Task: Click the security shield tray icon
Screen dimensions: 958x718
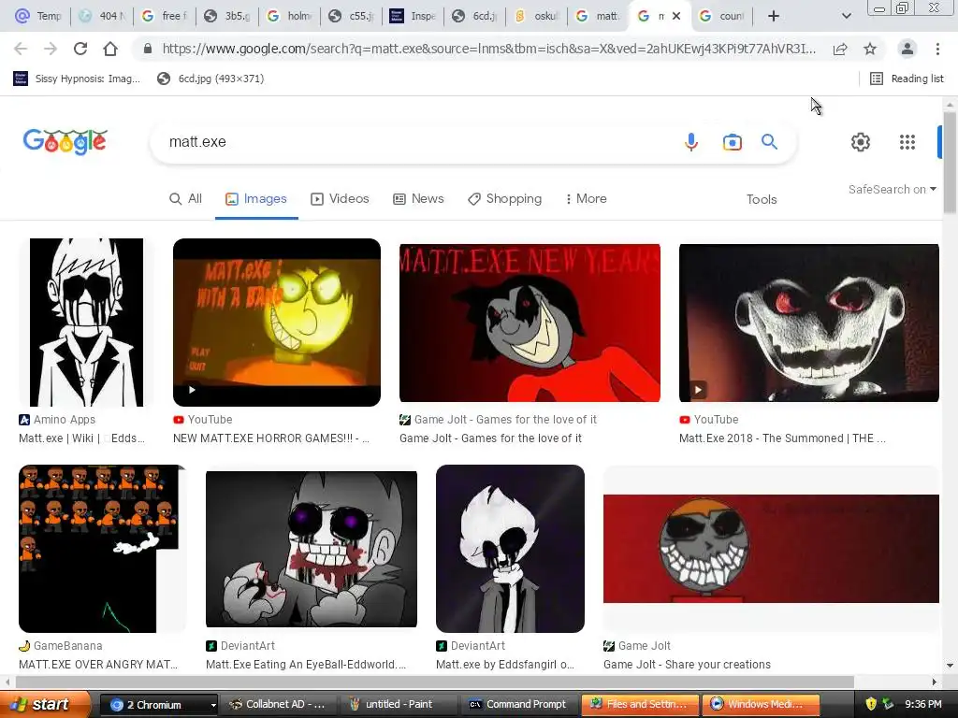Action: [871, 704]
